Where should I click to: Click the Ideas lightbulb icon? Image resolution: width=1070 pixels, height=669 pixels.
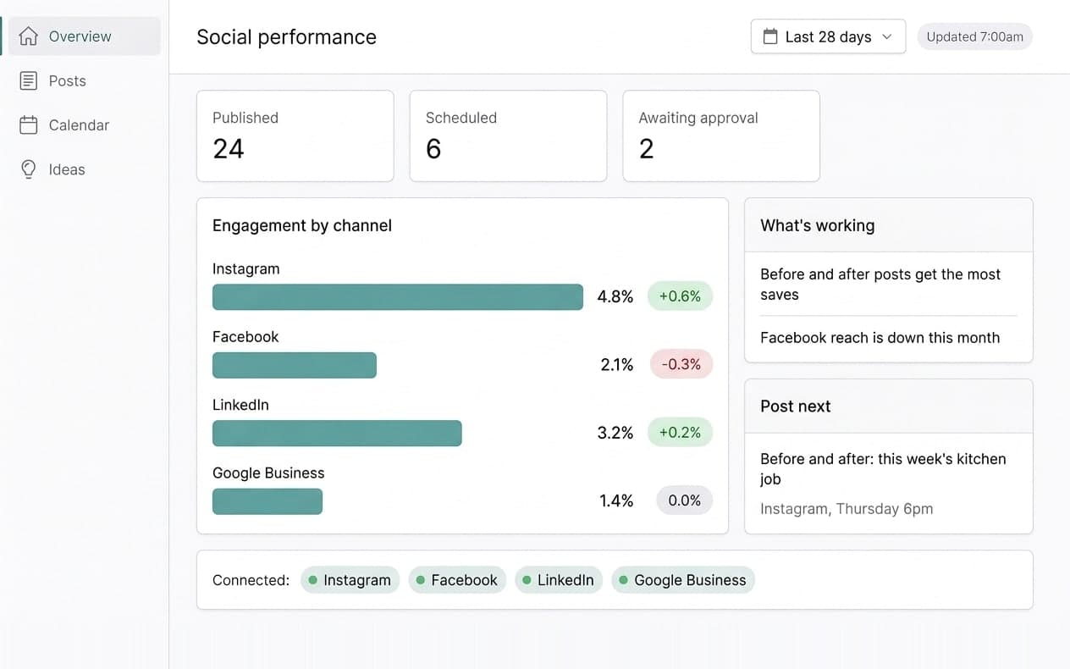tap(29, 169)
